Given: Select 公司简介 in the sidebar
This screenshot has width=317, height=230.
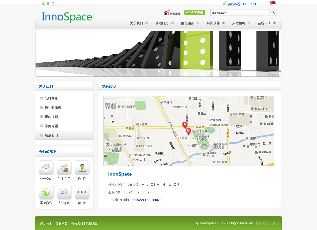Looking at the screenshot, I should [51, 98].
